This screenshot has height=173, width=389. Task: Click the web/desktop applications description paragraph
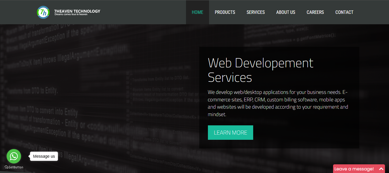pyautogui.click(x=278, y=103)
